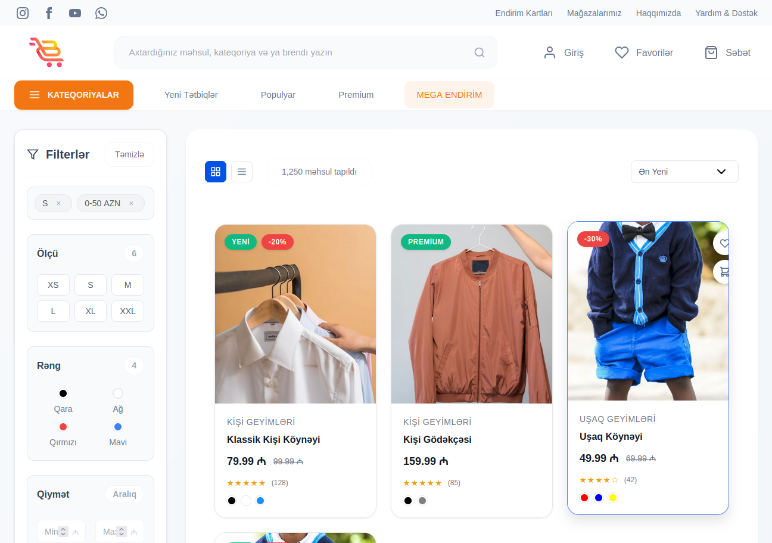The width and height of the screenshot is (772, 543).
Task: Click the '1,250 məhsul tapıldı' count
Action: [319, 172]
